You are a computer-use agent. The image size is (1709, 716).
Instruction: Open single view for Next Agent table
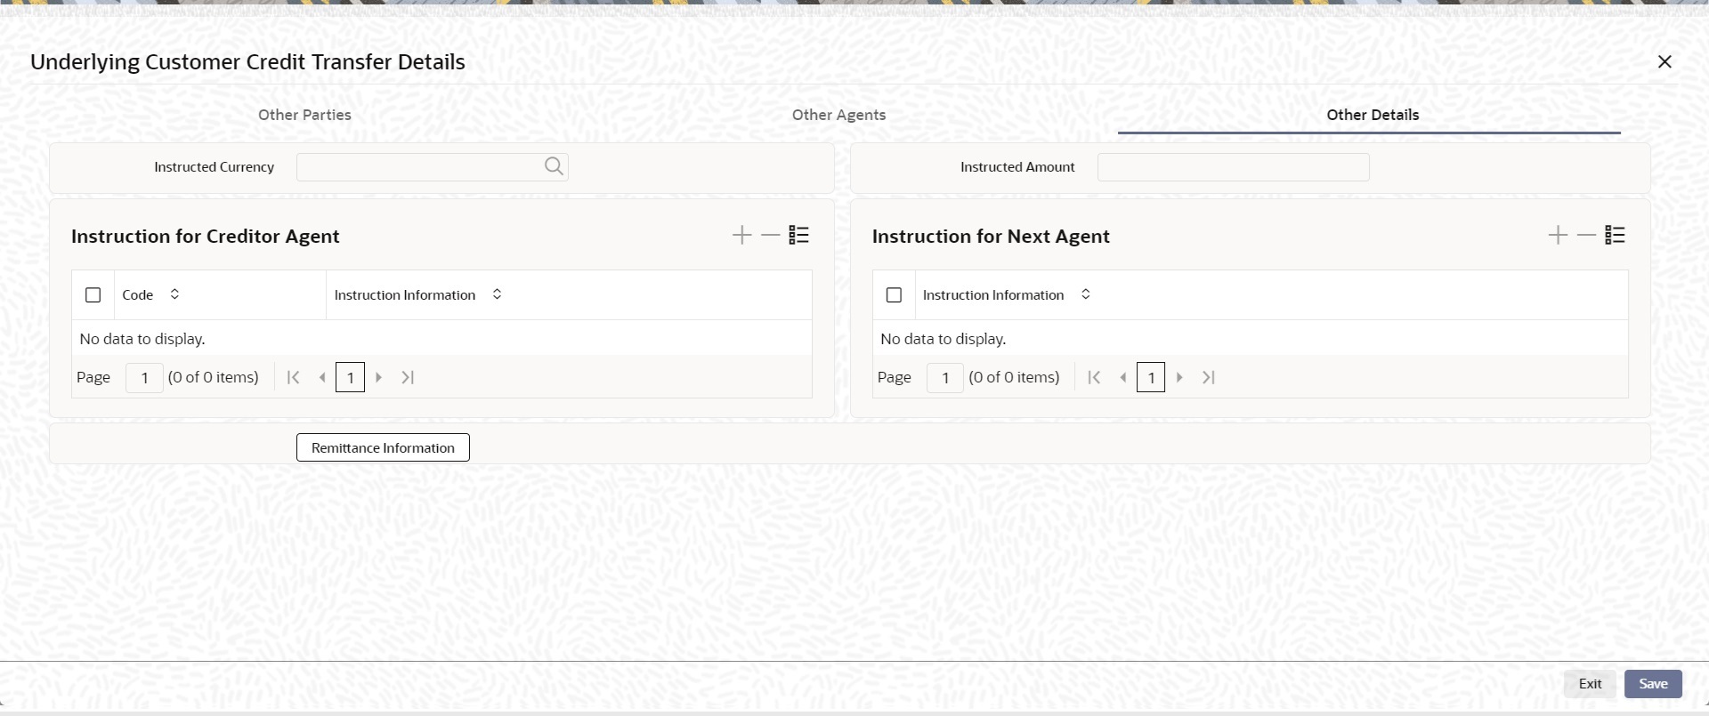point(1615,236)
